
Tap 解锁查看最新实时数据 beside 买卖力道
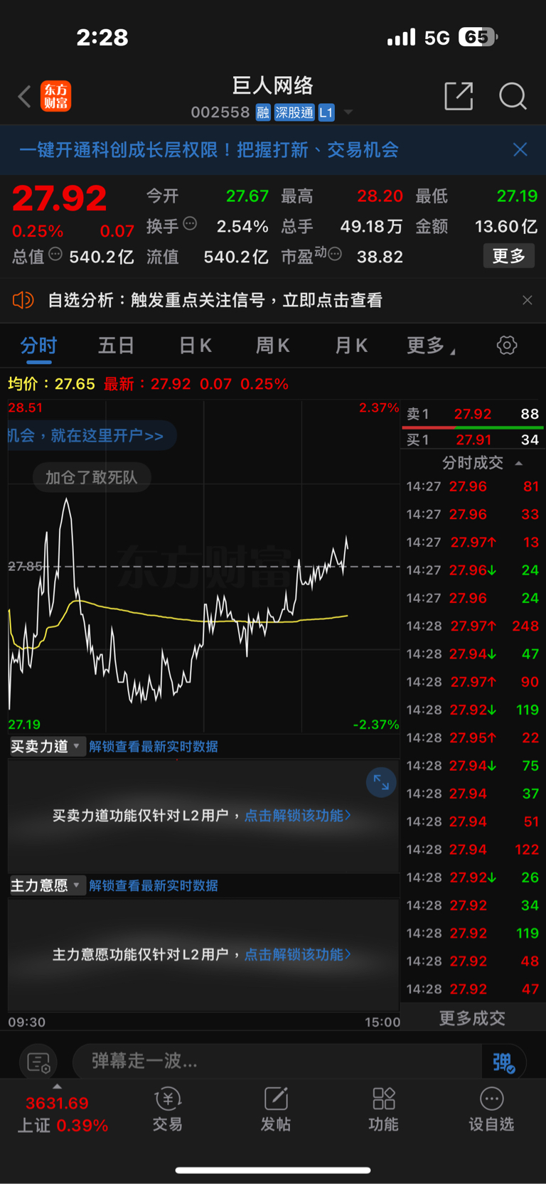coord(154,746)
